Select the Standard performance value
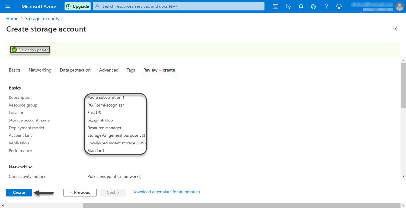Image resolution: width=406 pixels, height=208 pixels. 95,151
